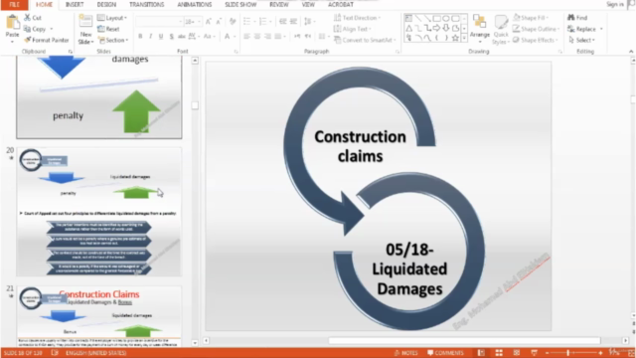
Task: Increase list indent level
Action: (x=293, y=21)
